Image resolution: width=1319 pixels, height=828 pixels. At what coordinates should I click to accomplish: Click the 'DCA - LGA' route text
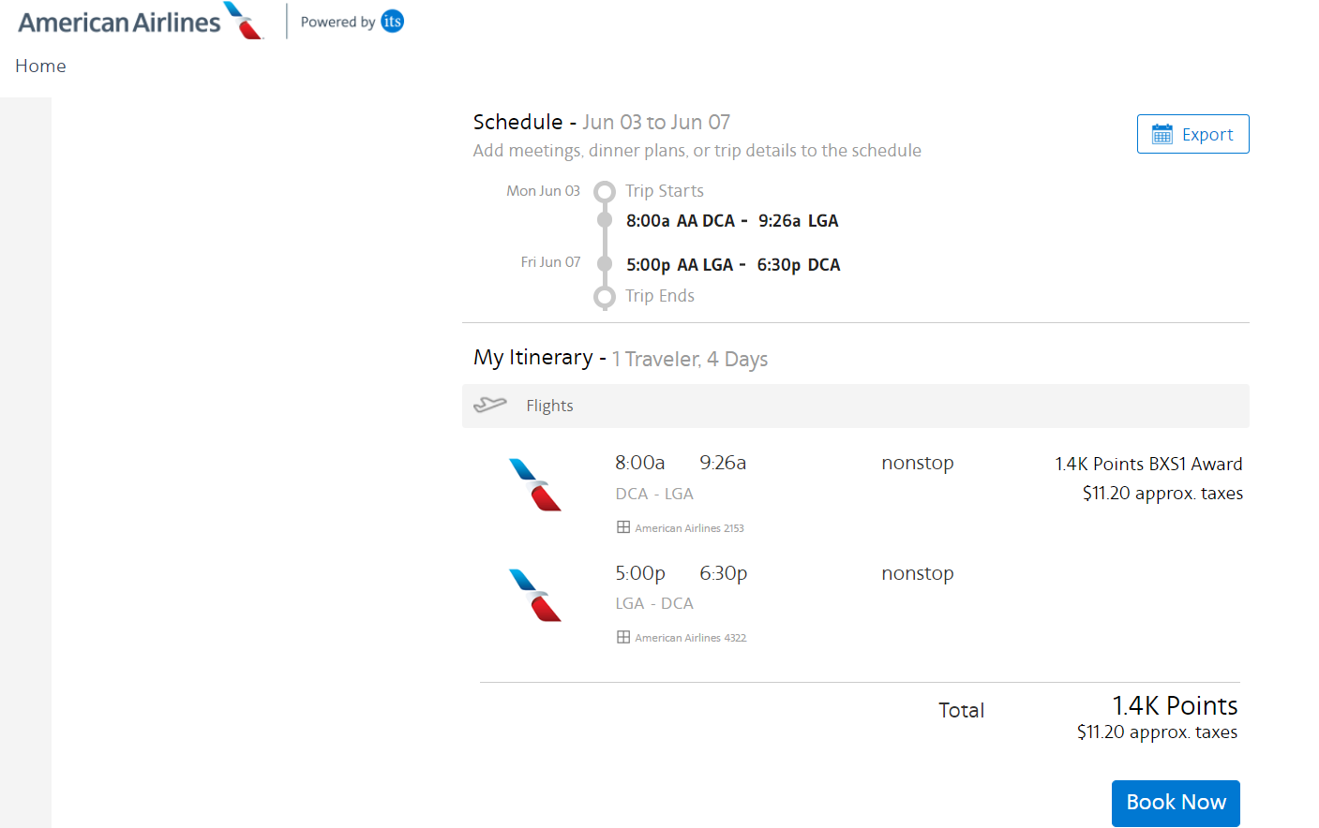point(654,494)
